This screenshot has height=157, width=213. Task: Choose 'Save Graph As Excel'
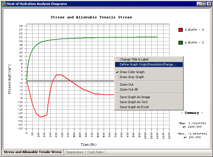134,107
